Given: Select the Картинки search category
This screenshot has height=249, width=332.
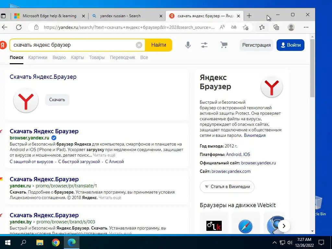Looking at the screenshot, I should [x=38, y=57].
